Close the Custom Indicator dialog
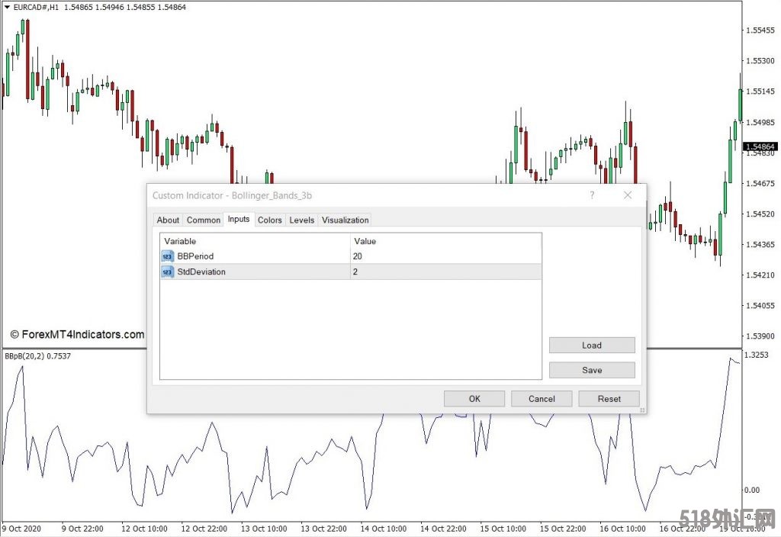Image resolution: width=781 pixels, height=537 pixels. point(628,195)
